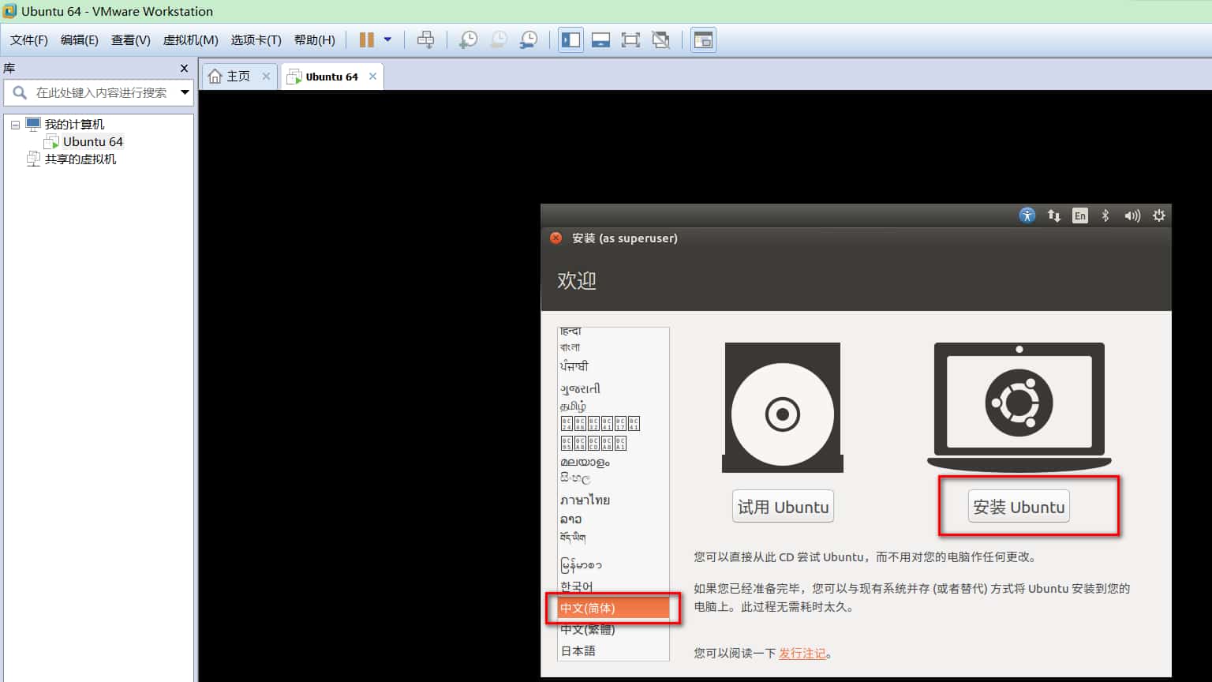
Task: Click the Take Snapshot clock icon
Action: click(467, 39)
